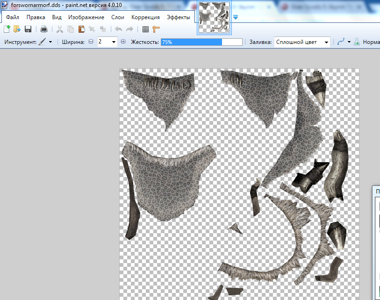Click the Cut scissors icon
The image size is (380, 300).
pyautogui.click(x=60, y=29)
